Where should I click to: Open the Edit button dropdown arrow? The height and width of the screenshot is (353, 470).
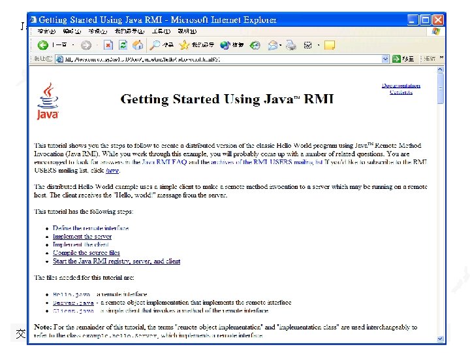click(319, 45)
